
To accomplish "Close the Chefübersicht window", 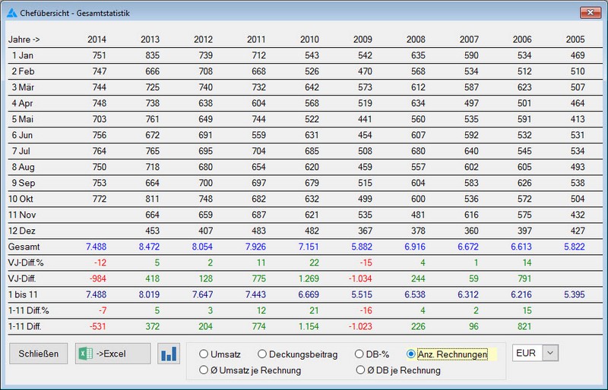I will pyautogui.click(x=591, y=12).
